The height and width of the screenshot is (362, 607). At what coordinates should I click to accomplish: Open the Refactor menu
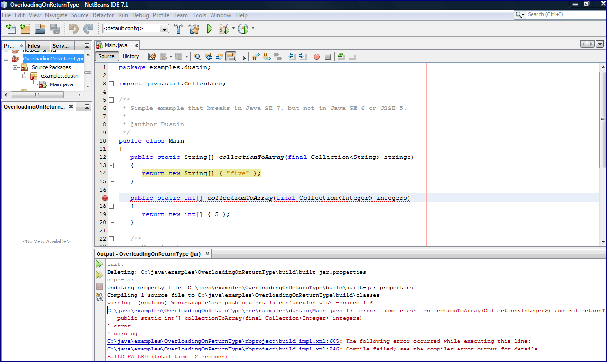point(103,15)
